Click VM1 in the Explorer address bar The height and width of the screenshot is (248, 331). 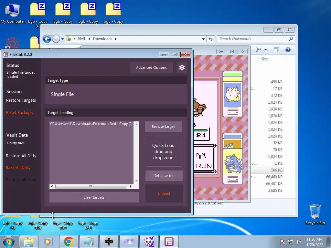click(x=81, y=39)
